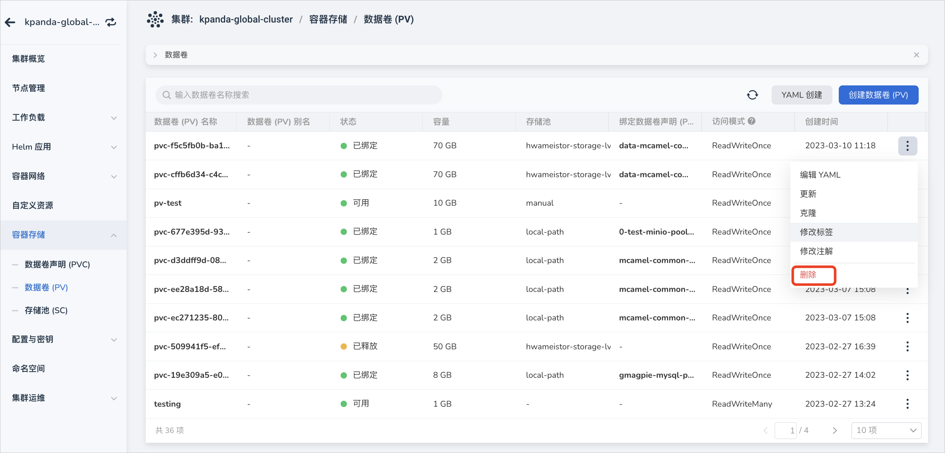The height and width of the screenshot is (453, 945).
Task: Open pvc-d3ddff9d-08... volume details
Action: pos(190,260)
